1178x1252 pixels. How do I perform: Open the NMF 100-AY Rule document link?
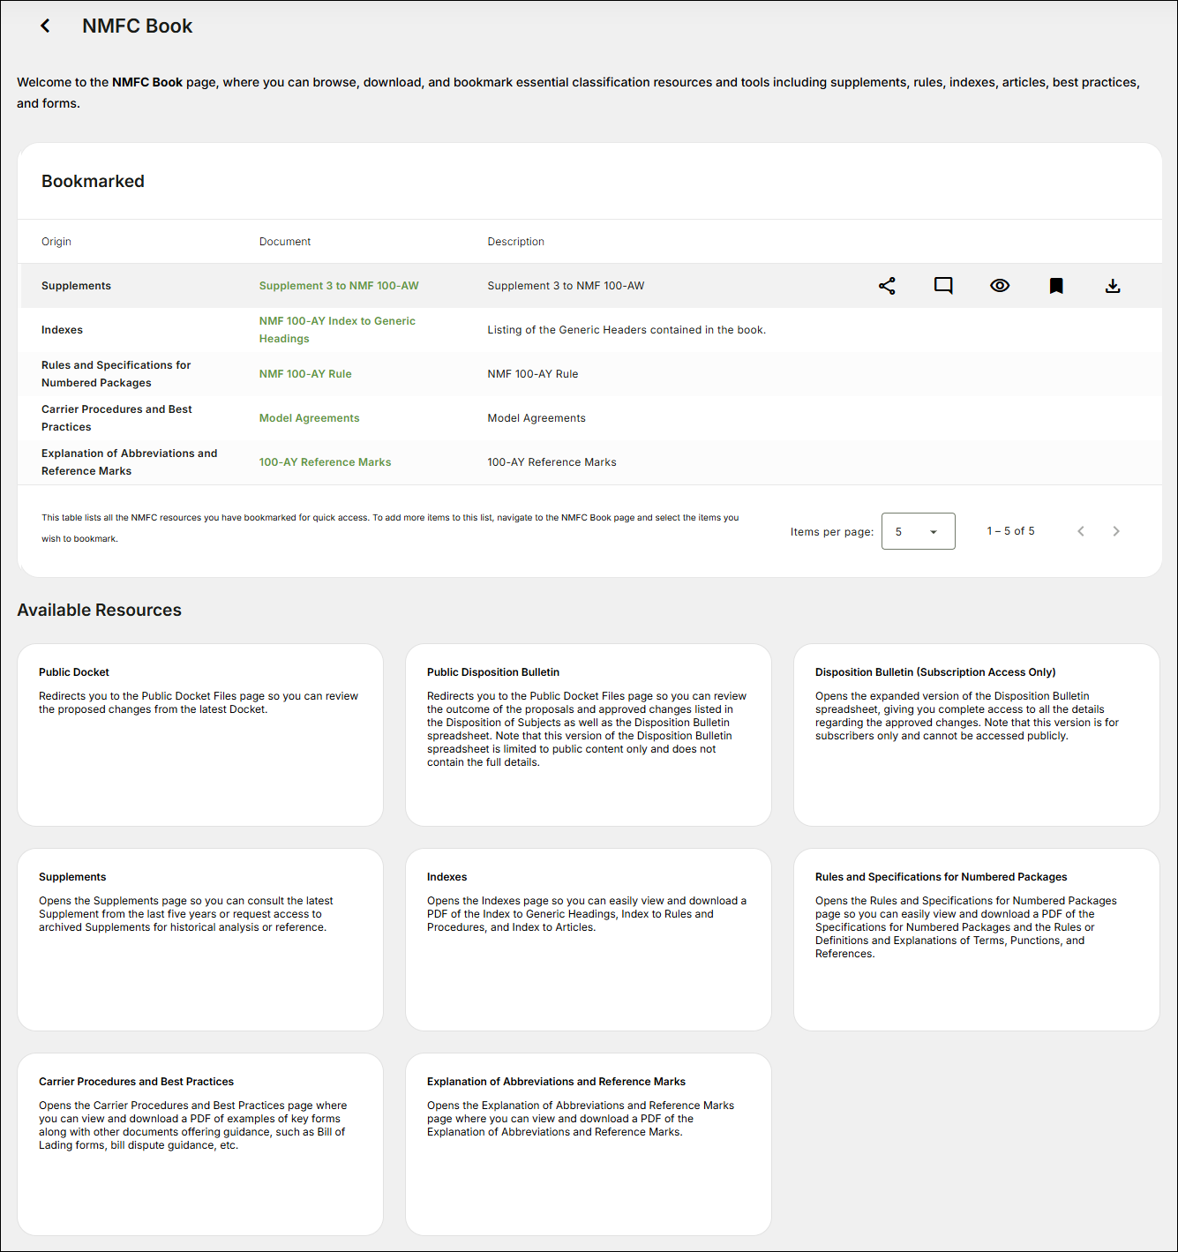point(305,374)
